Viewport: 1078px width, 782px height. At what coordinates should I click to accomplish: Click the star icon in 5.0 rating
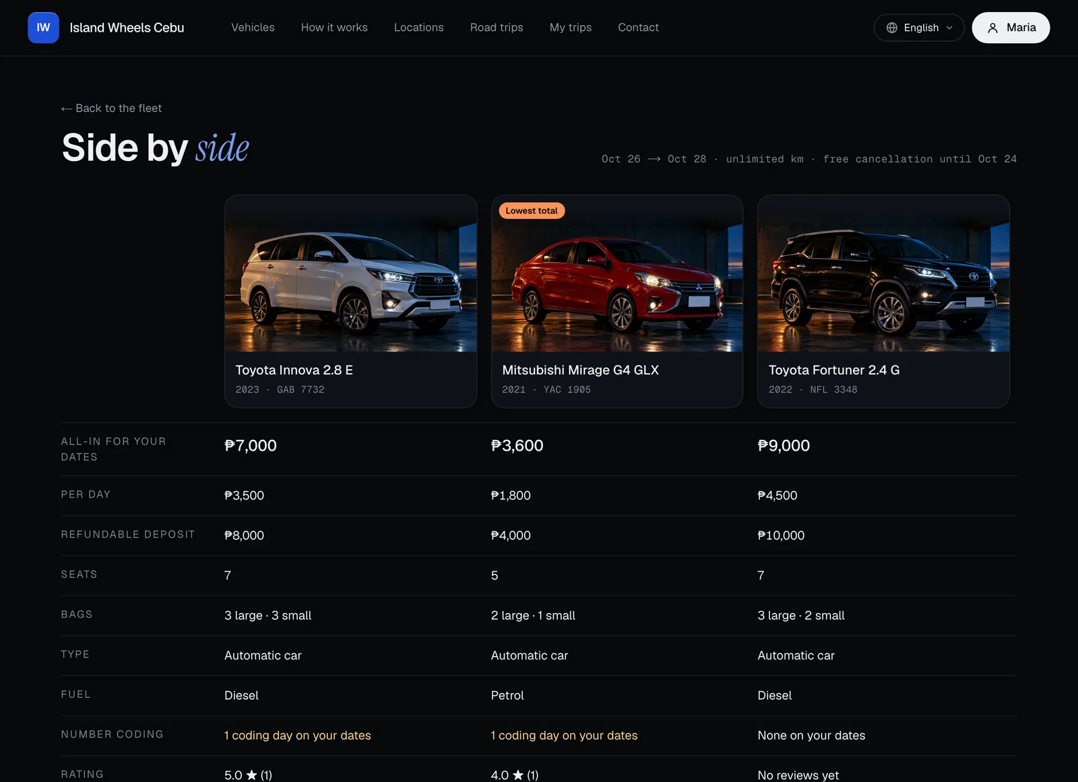point(251,775)
